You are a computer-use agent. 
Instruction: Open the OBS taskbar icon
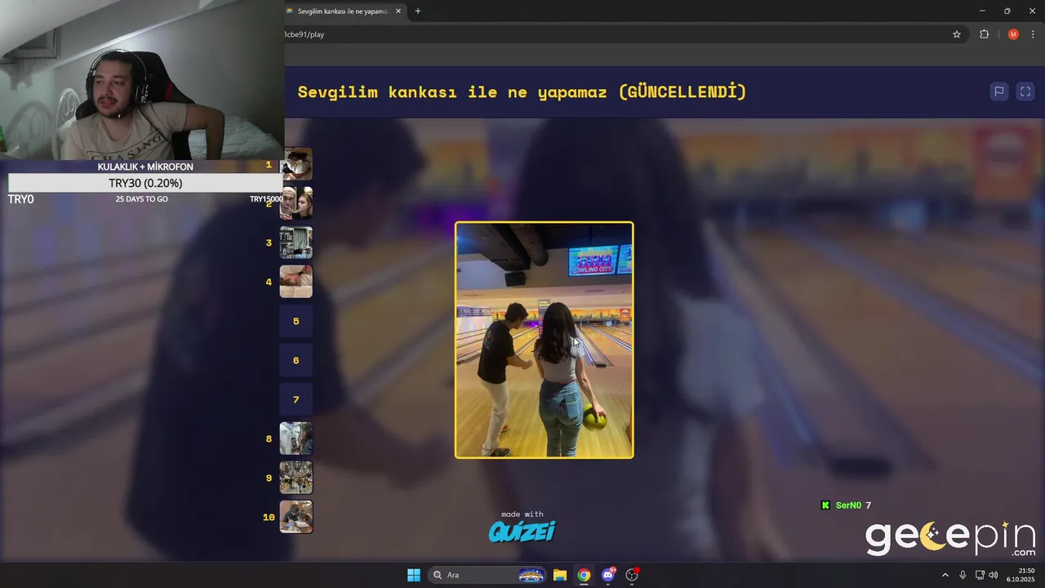pos(632,575)
